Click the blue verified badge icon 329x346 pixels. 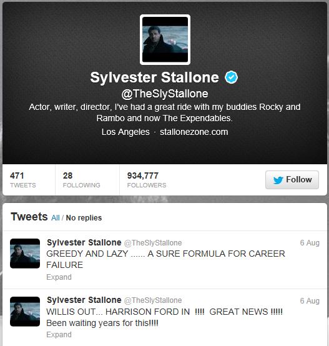[x=231, y=77]
